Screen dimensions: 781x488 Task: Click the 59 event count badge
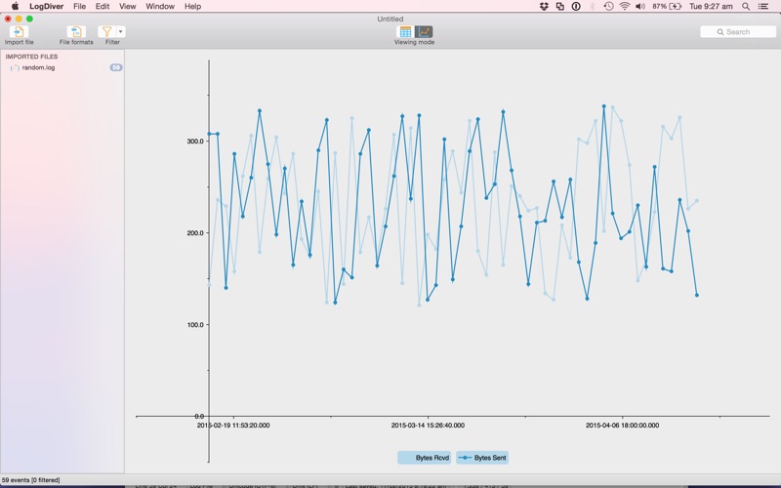point(116,67)
